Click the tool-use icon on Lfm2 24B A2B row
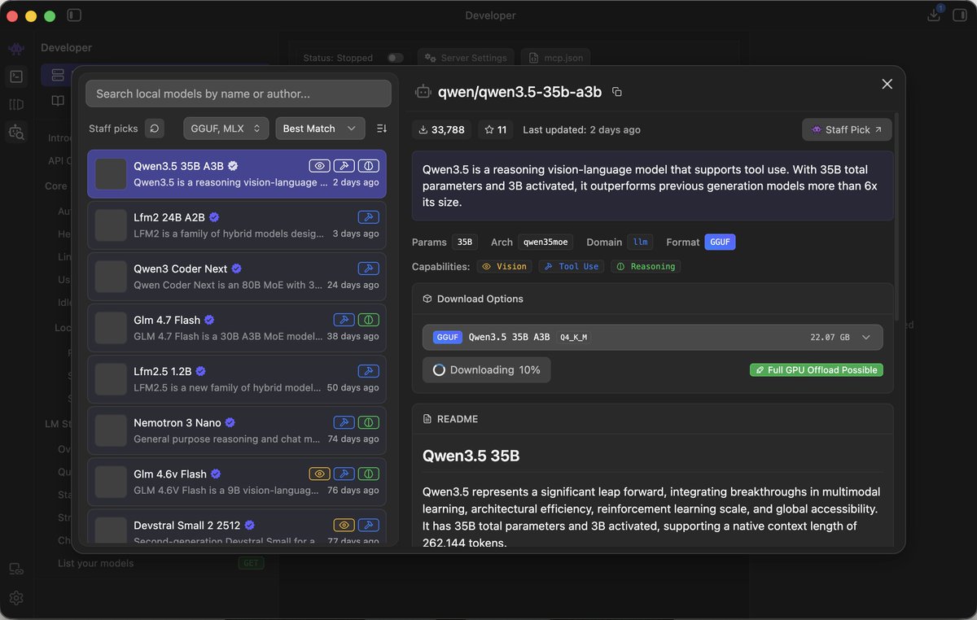Screen dimensions: 977x620 click(369, 217)
